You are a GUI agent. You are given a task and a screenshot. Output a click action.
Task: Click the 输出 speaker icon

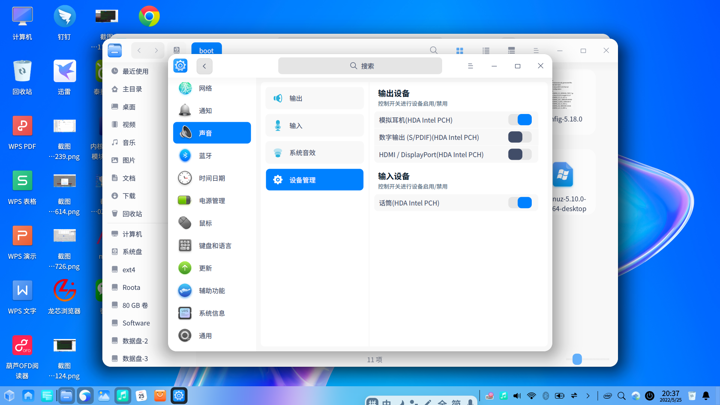point(278,98)
